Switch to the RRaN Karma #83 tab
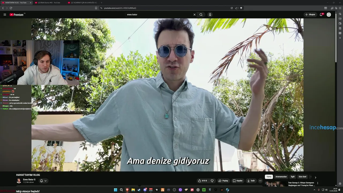This screenshot has height=193, width=343. point(49,3)
